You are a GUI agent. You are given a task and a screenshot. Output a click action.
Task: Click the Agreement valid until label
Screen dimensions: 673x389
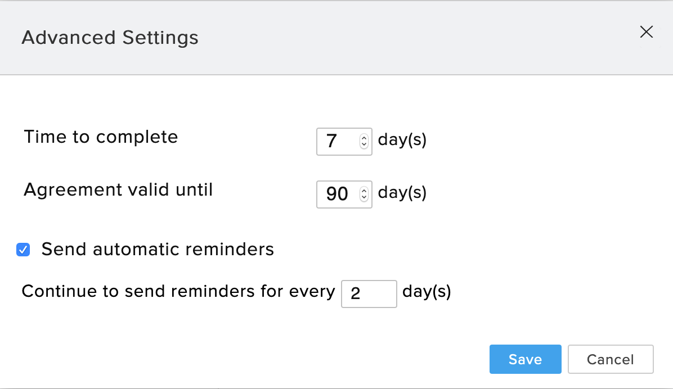coord(118,189)
